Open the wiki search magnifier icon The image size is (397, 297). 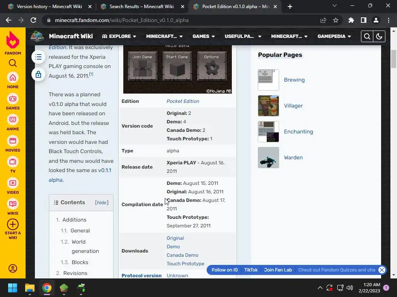[x=367, y=36]
